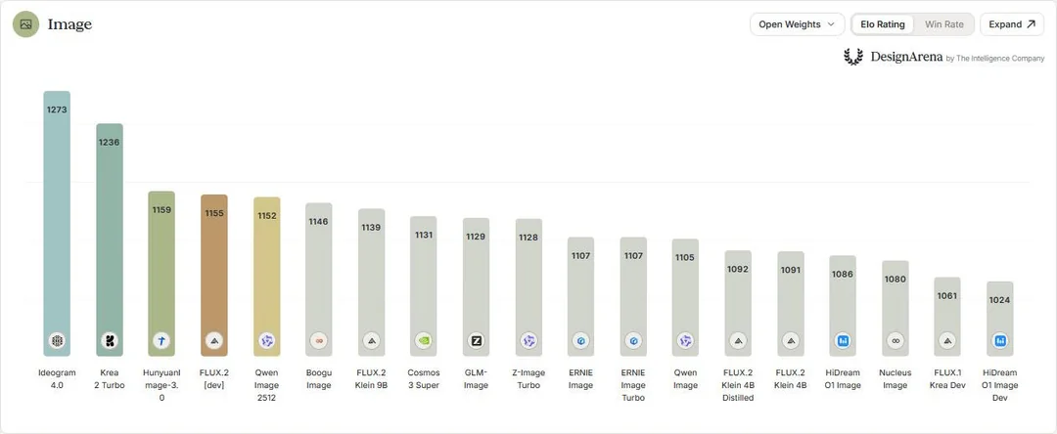Click the Boogu Image logo icon

319,341
